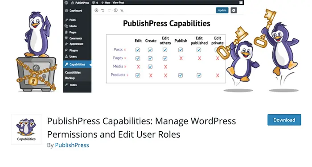Click the red X for Media Edit
The image size is (312, 167).
[x=138, y=67]
